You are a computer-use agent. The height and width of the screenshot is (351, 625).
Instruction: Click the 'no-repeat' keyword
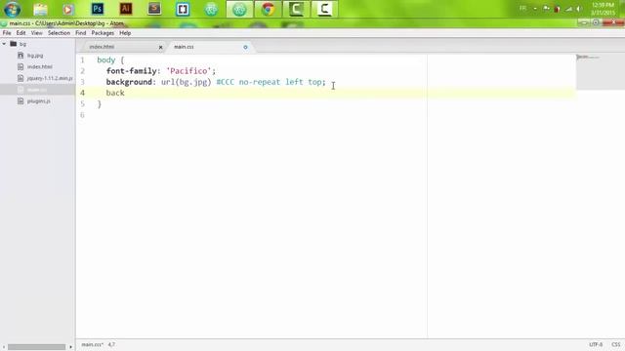click(260, 82)
